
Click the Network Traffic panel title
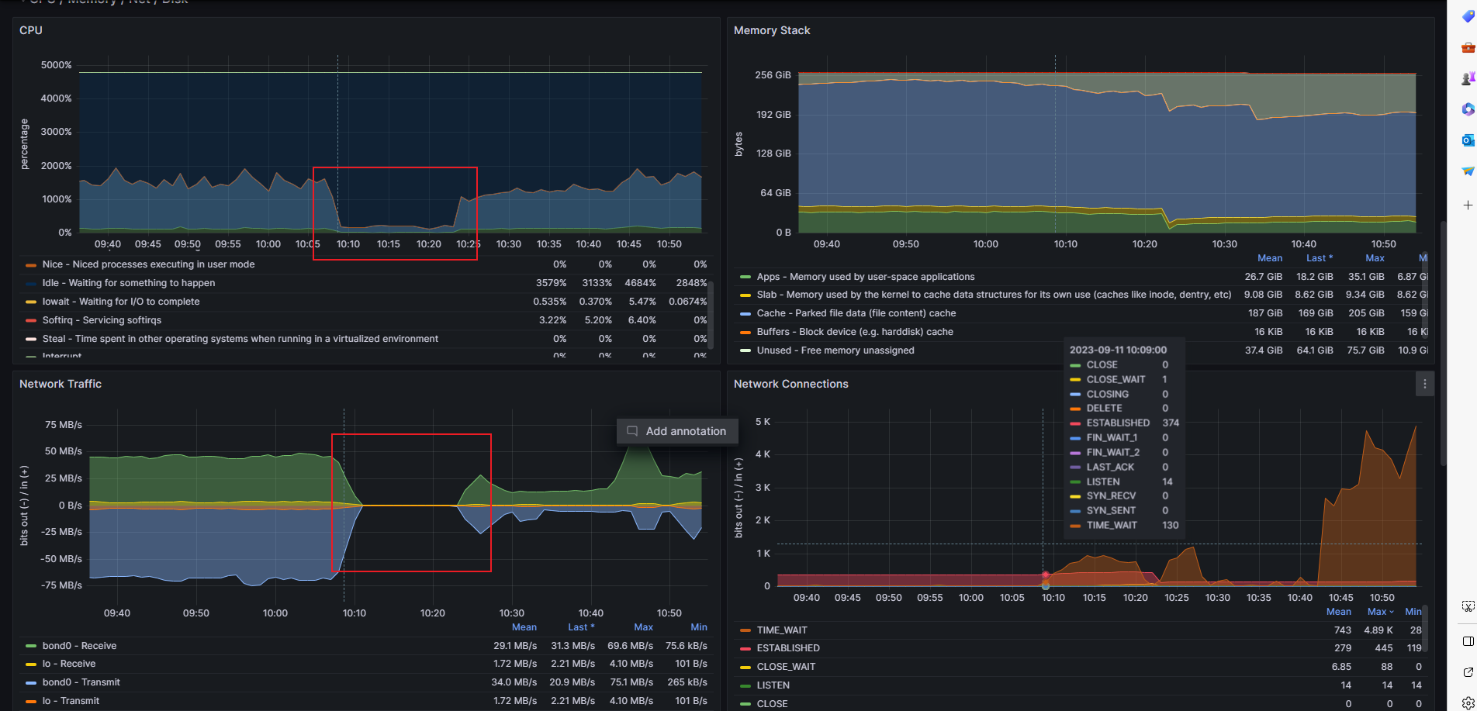(61, 384)
